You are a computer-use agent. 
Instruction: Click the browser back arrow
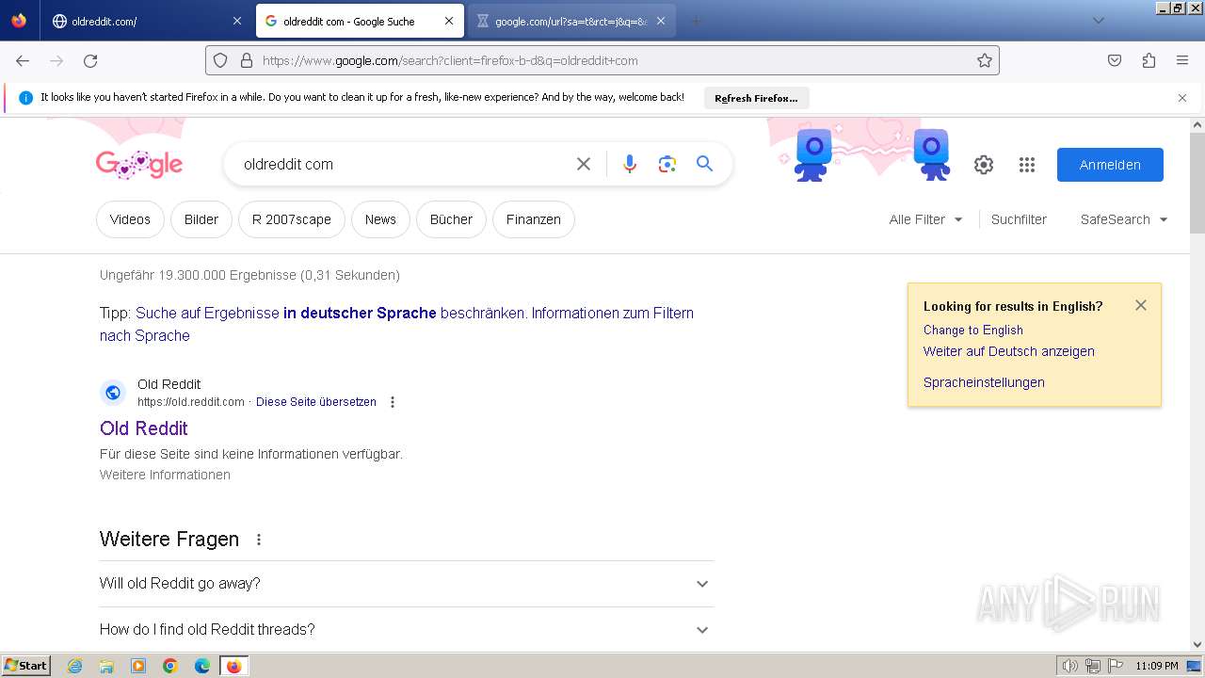23,60
